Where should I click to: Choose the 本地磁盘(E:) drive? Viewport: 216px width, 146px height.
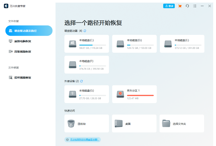(182, 44)
